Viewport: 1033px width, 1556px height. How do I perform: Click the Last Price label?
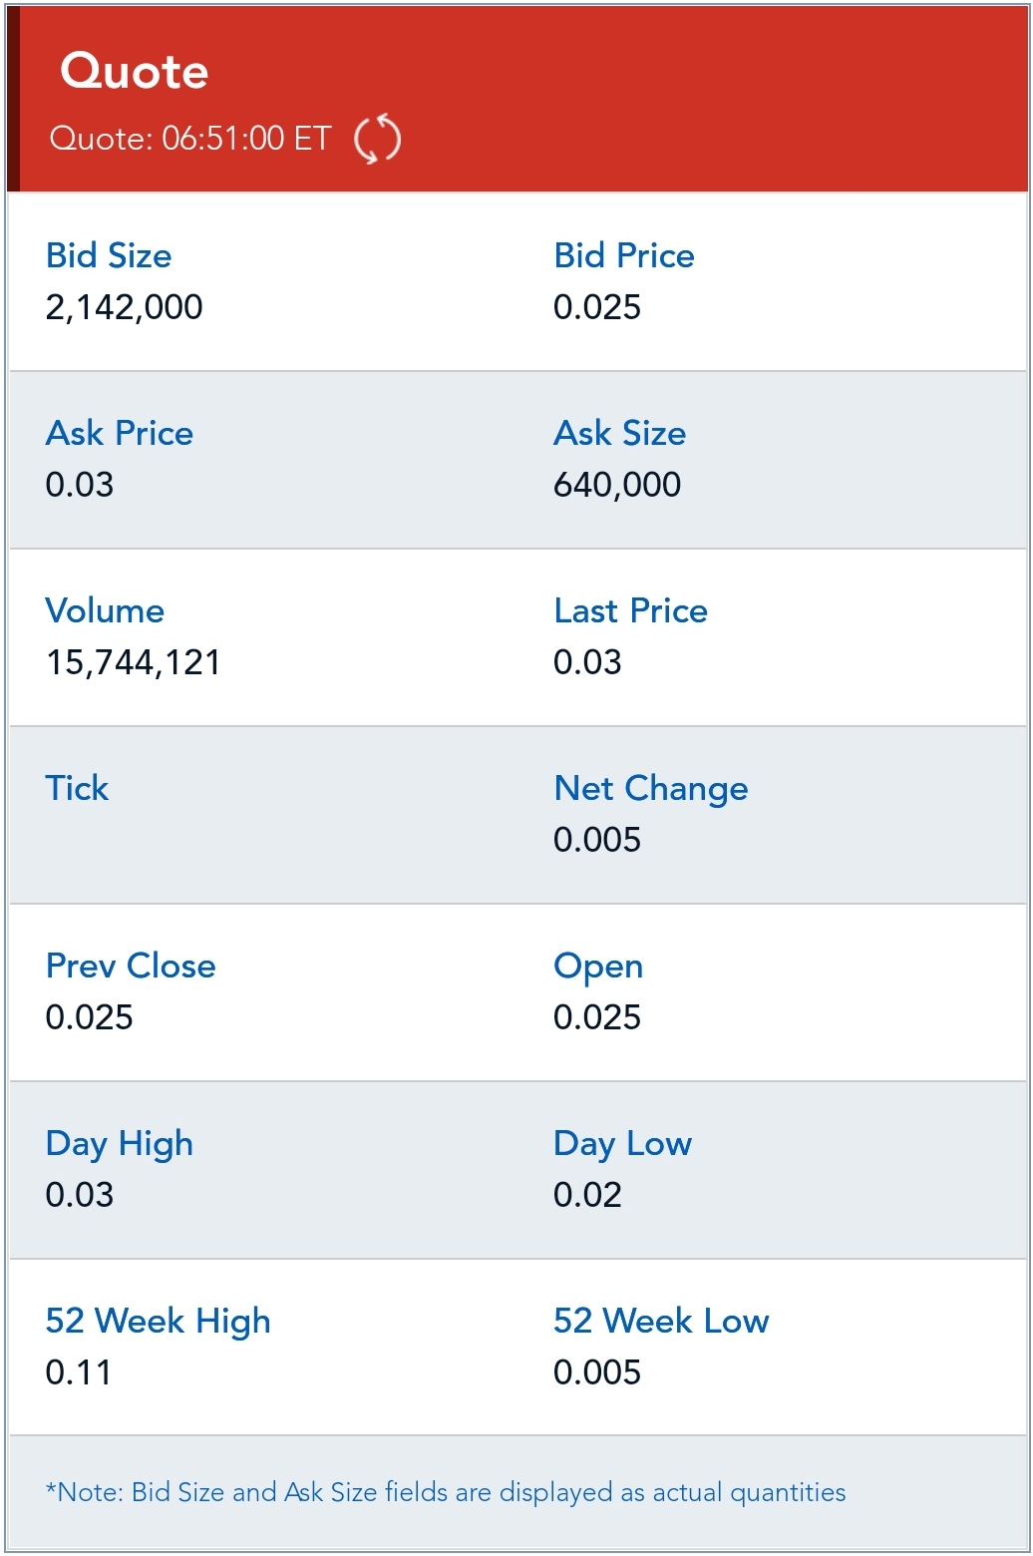[x=631, y=611]
